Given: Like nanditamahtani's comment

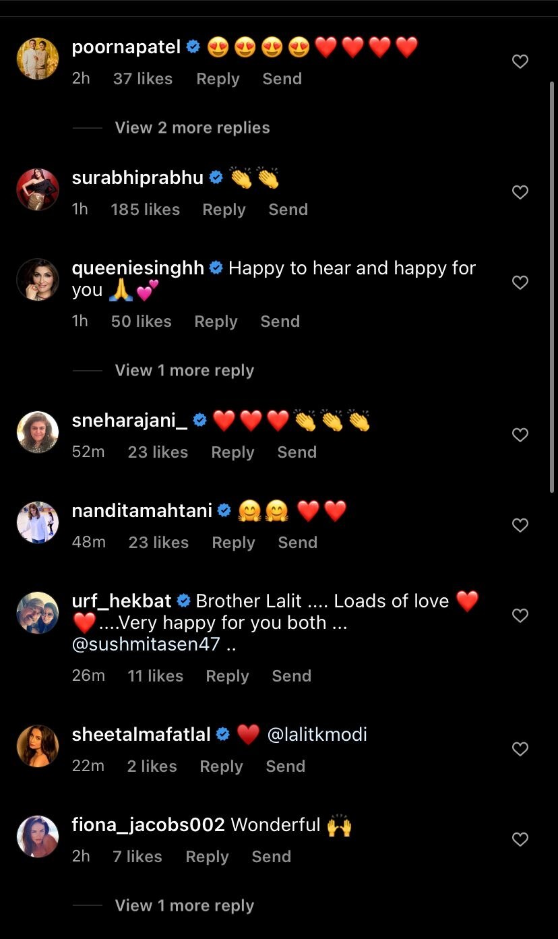Looking at the screenshot, I should tap(520, 525).
